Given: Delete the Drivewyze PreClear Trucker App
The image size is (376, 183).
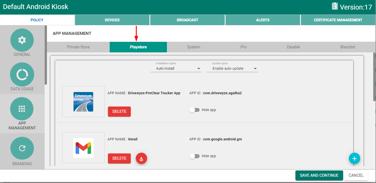Looking at the screenshot, I should point(119,112).
